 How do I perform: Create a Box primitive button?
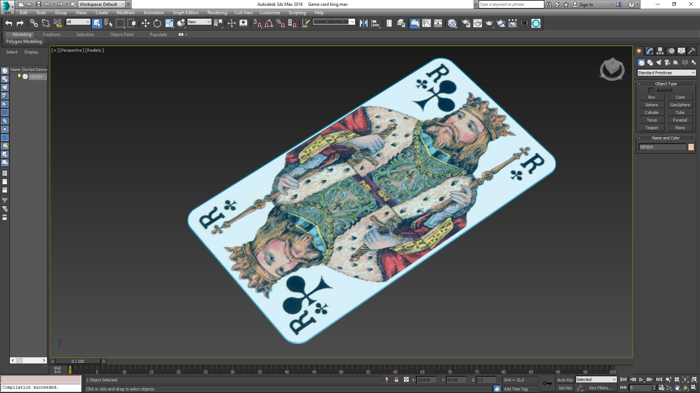tap(652, 97)
